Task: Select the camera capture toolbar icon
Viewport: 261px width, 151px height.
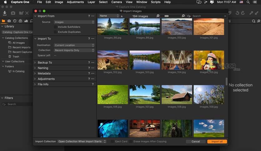Action: [13, 13]
